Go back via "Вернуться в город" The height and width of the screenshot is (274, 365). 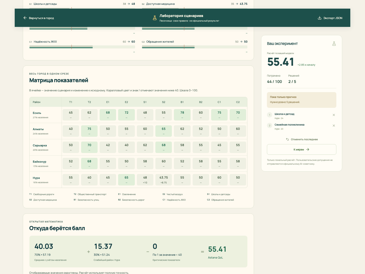(x=39, y=18)
